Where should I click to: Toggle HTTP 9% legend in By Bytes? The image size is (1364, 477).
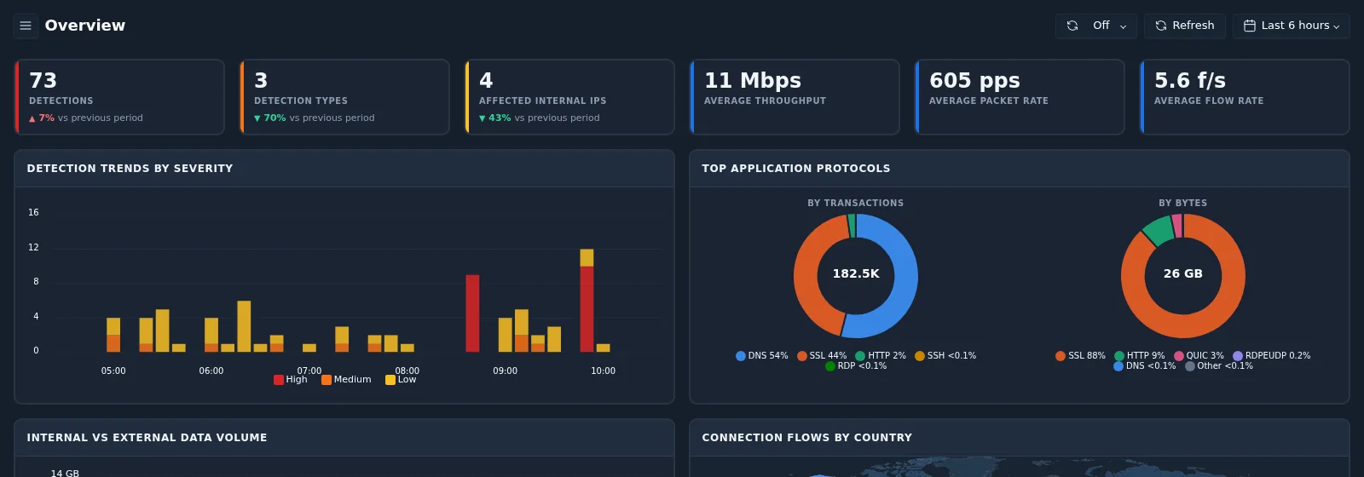(1140, 356)
